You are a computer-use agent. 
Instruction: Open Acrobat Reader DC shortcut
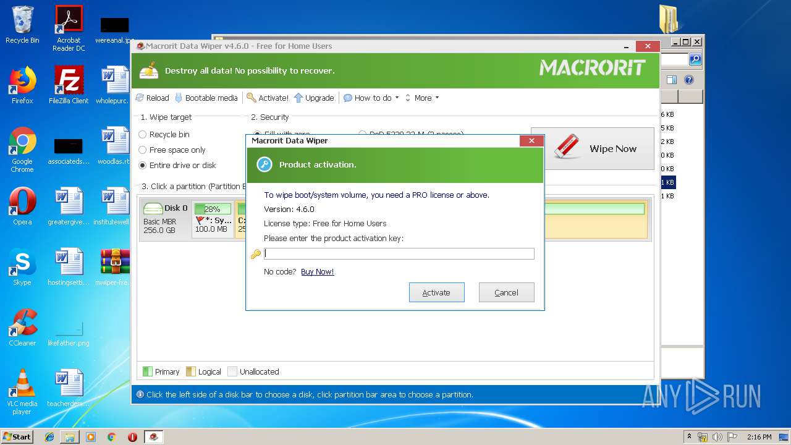coord(69,28)
